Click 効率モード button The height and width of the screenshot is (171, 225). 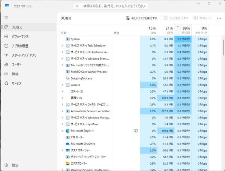coord(202,18)
